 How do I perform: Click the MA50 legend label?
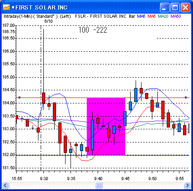coord(176,16)
